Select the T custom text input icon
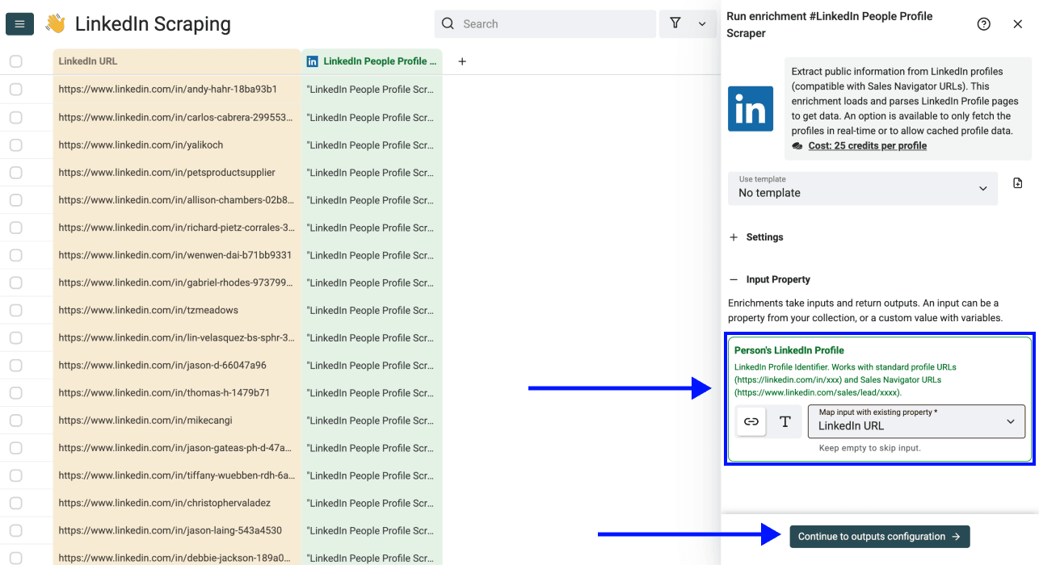1039x565 pixels. (x=785, y=421)
